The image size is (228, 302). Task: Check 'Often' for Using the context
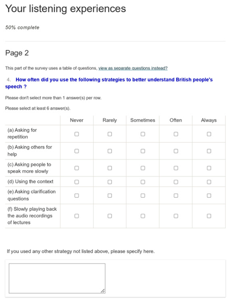[x=176, y=182]
